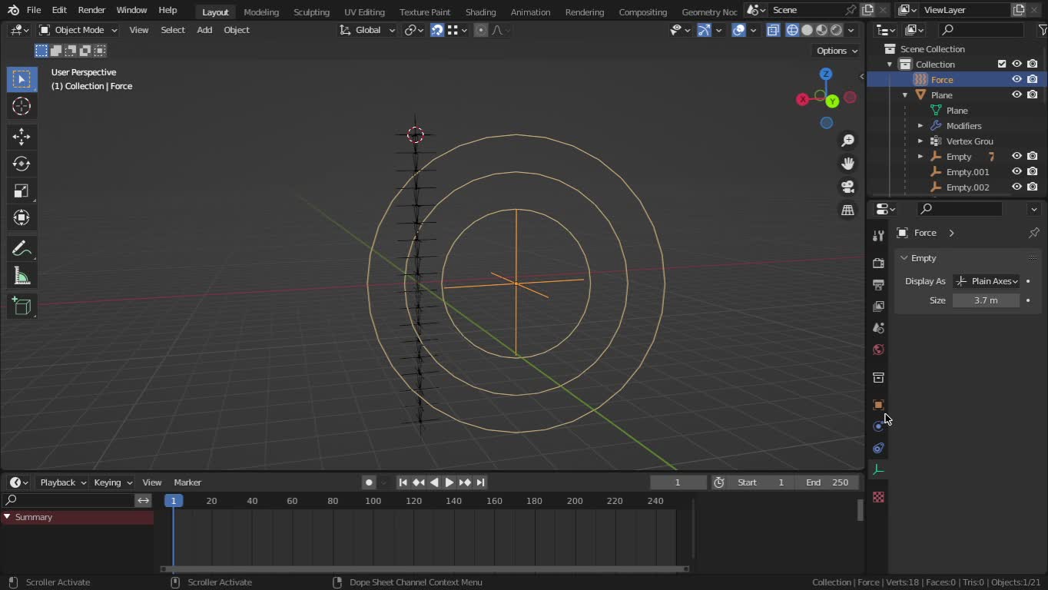This screenshot has height=590, width=1048.
Task: Jump to the start frame button
Action: 403,482
